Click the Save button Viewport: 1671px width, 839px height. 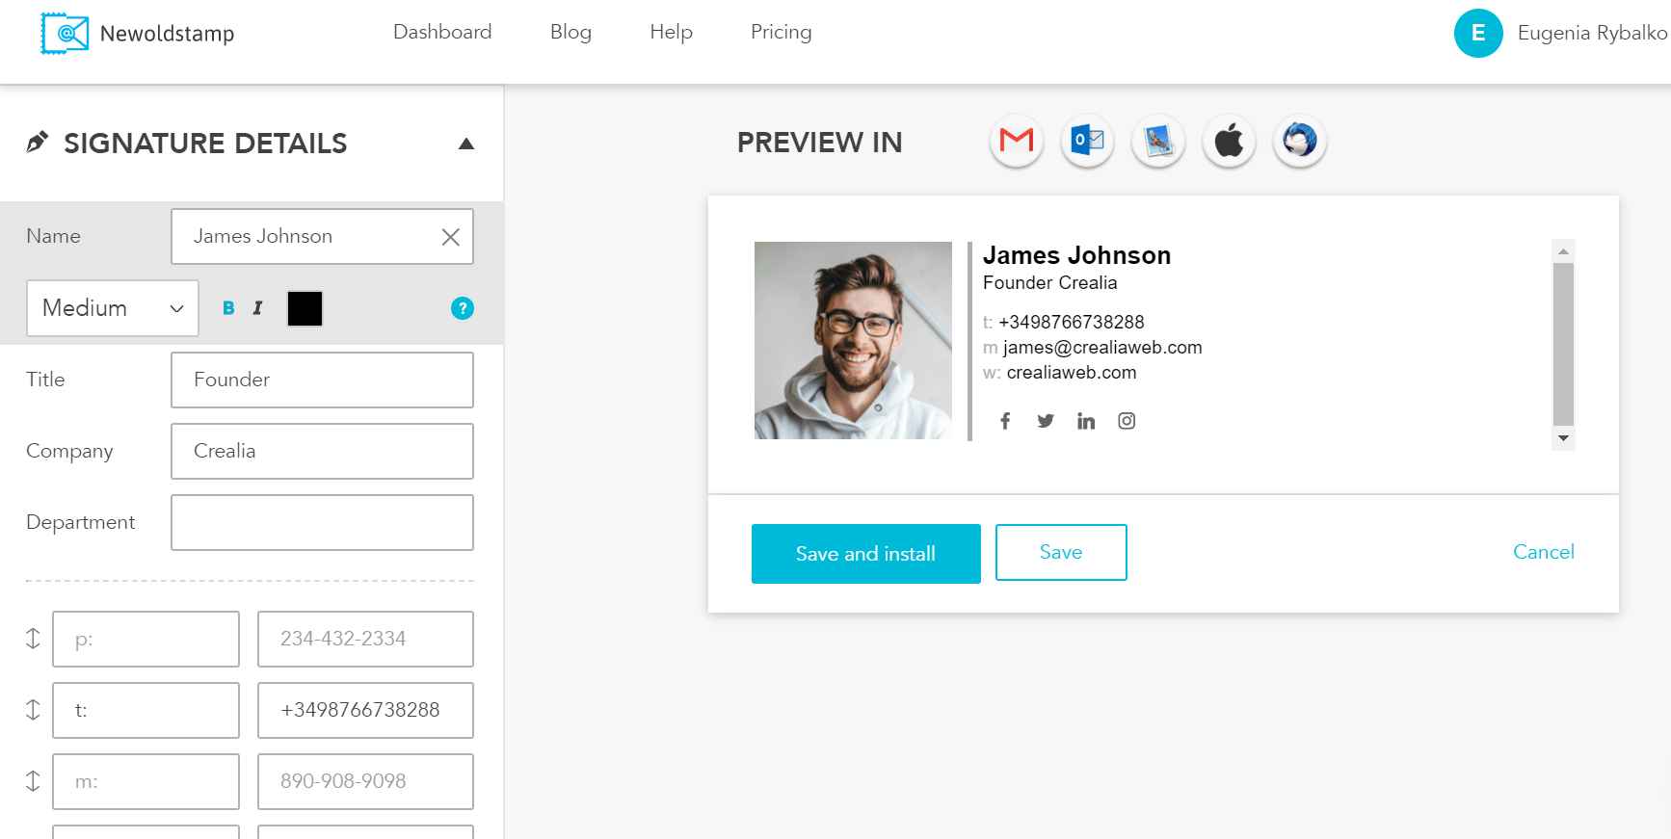click(1061, 552)
